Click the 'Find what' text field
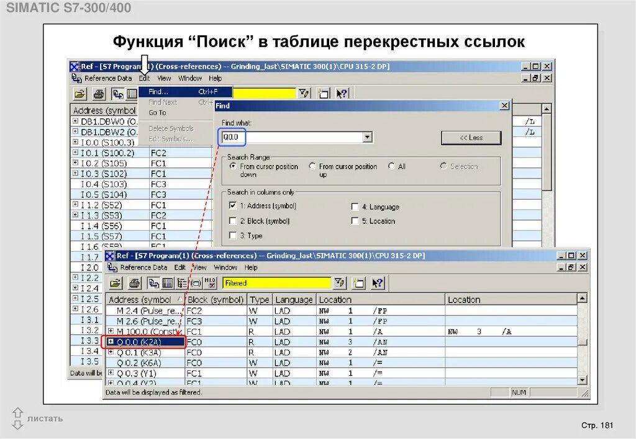 tap(292, 137)
